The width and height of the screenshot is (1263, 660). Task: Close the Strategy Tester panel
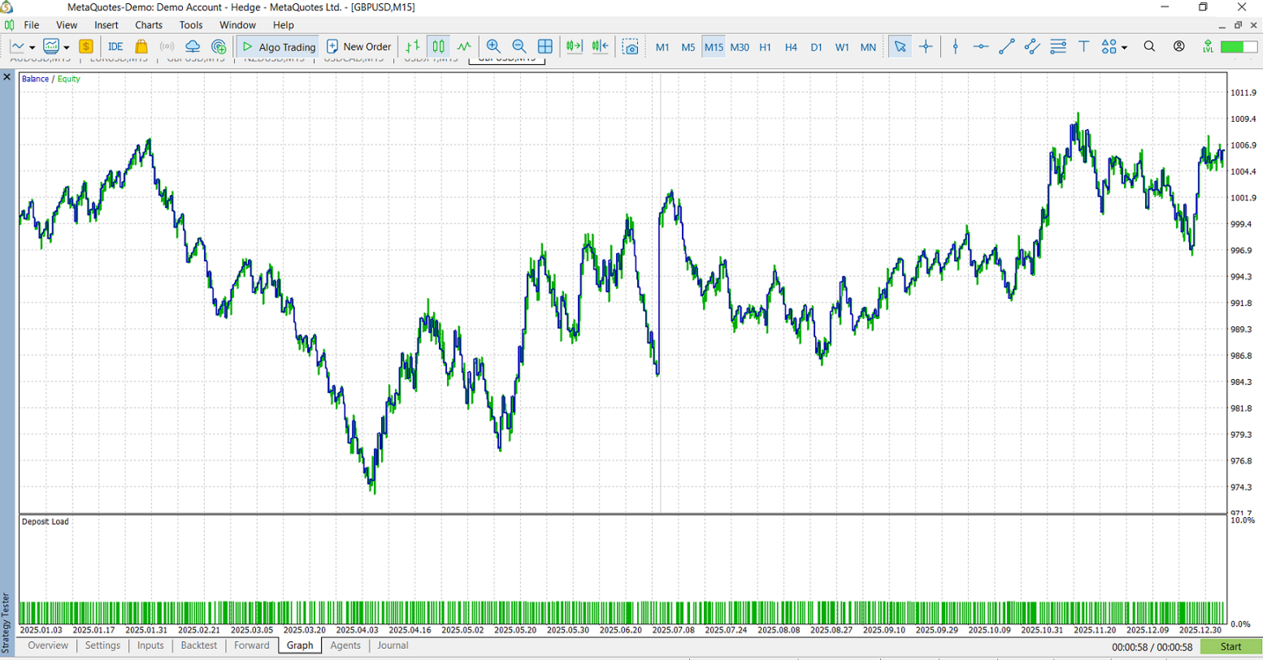click(x=7, y=77)
